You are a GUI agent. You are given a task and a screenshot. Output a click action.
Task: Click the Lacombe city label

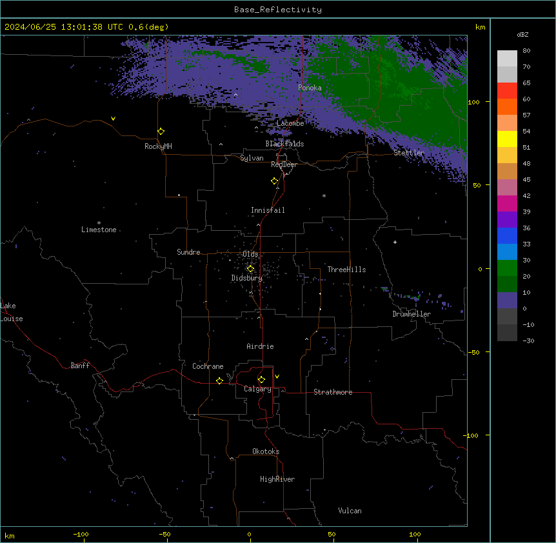coord(290,123)
